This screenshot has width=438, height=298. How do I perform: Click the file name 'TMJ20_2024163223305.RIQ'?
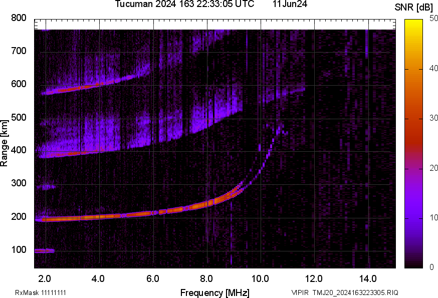coord(355,292)
